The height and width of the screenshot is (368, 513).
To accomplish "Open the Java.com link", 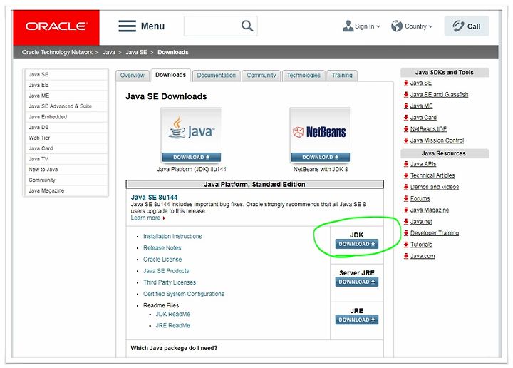I will point(423,256).
